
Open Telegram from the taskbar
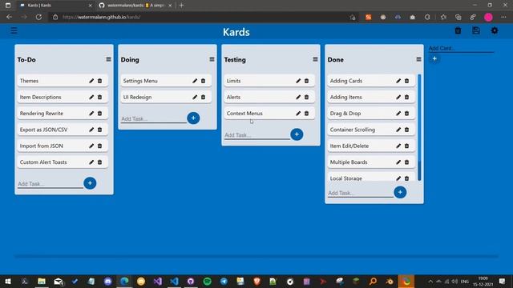(x=224, y=281)
